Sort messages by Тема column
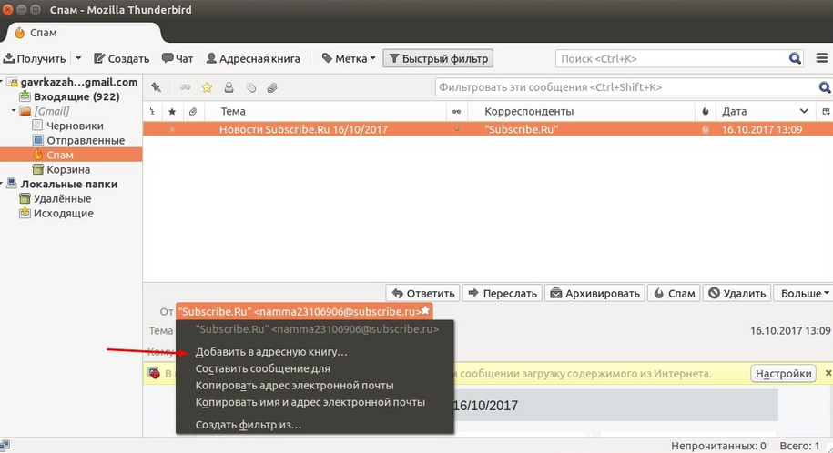Image resolution: width=833 pixels, height=453 pixels. [x=326, y=112]
